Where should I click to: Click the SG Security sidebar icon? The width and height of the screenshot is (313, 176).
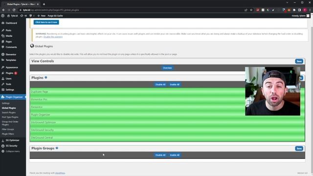3,146
